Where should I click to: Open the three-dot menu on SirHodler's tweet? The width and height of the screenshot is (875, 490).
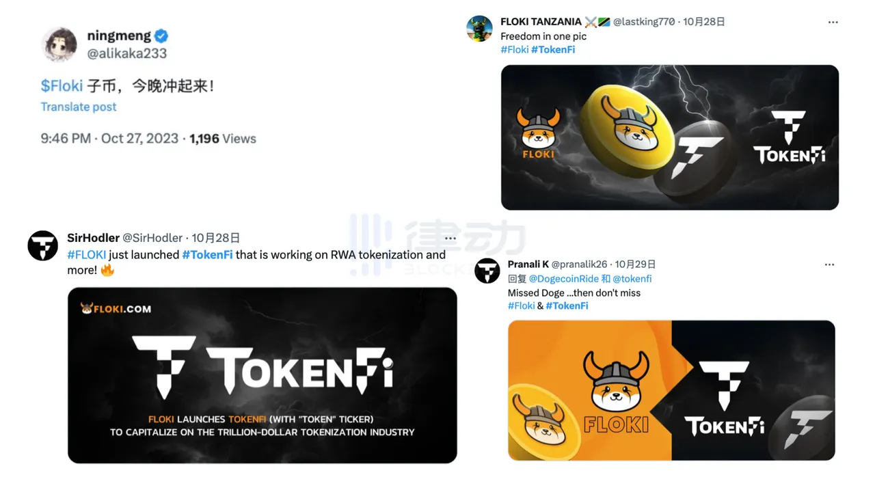click(x=450, y=239)
